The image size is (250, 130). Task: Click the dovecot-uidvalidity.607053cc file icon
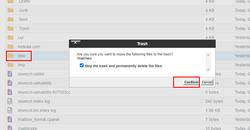coord(10,92)
